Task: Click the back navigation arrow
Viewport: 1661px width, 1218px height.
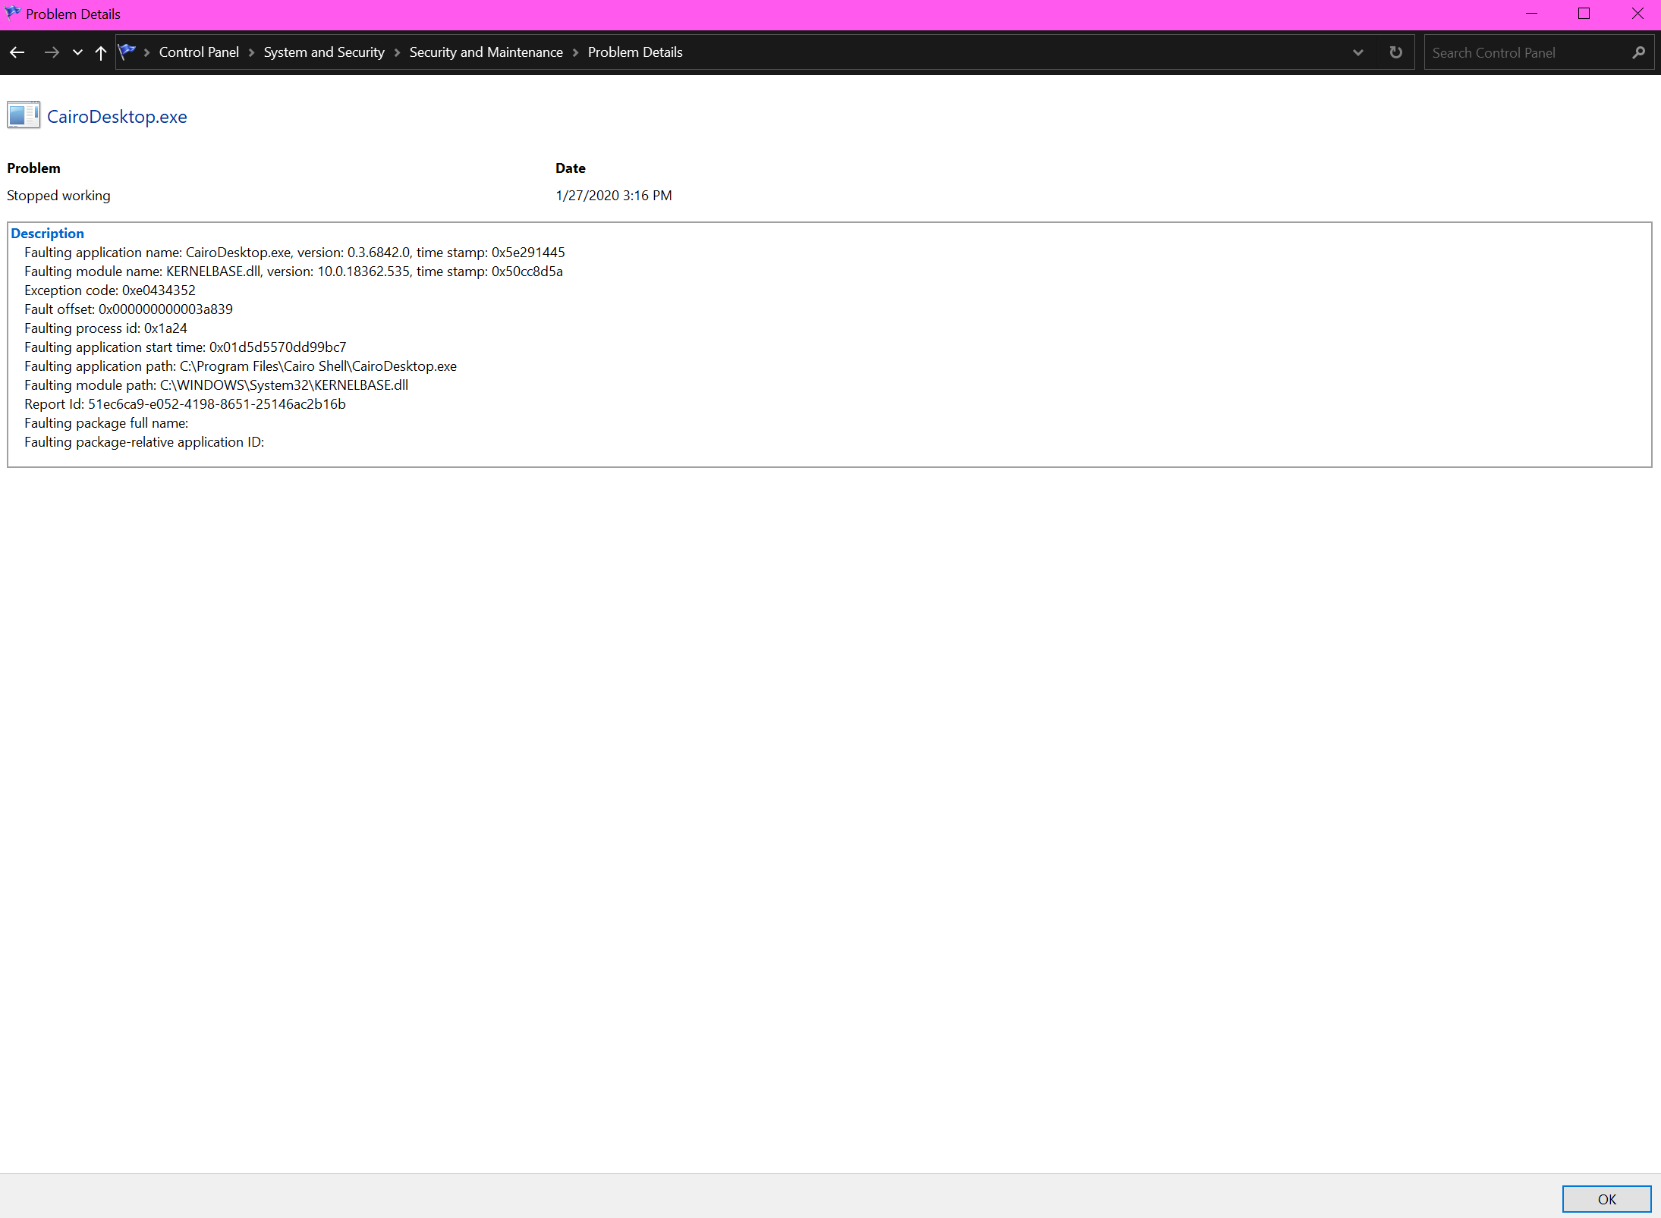Action: [17, 52]
